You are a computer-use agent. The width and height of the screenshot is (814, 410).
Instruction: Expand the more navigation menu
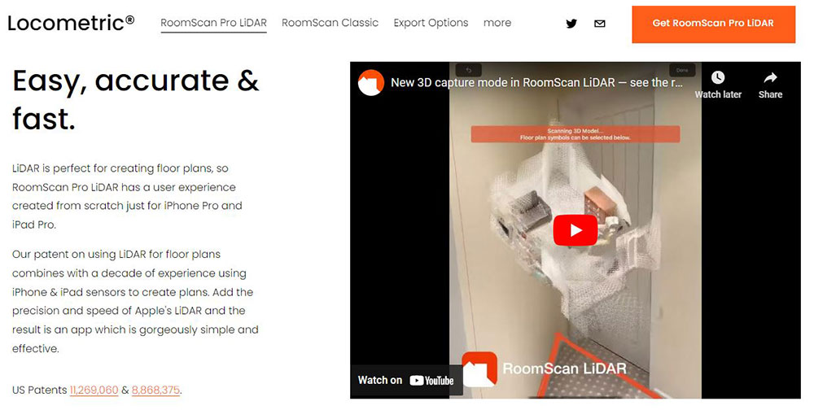[497, 23]
